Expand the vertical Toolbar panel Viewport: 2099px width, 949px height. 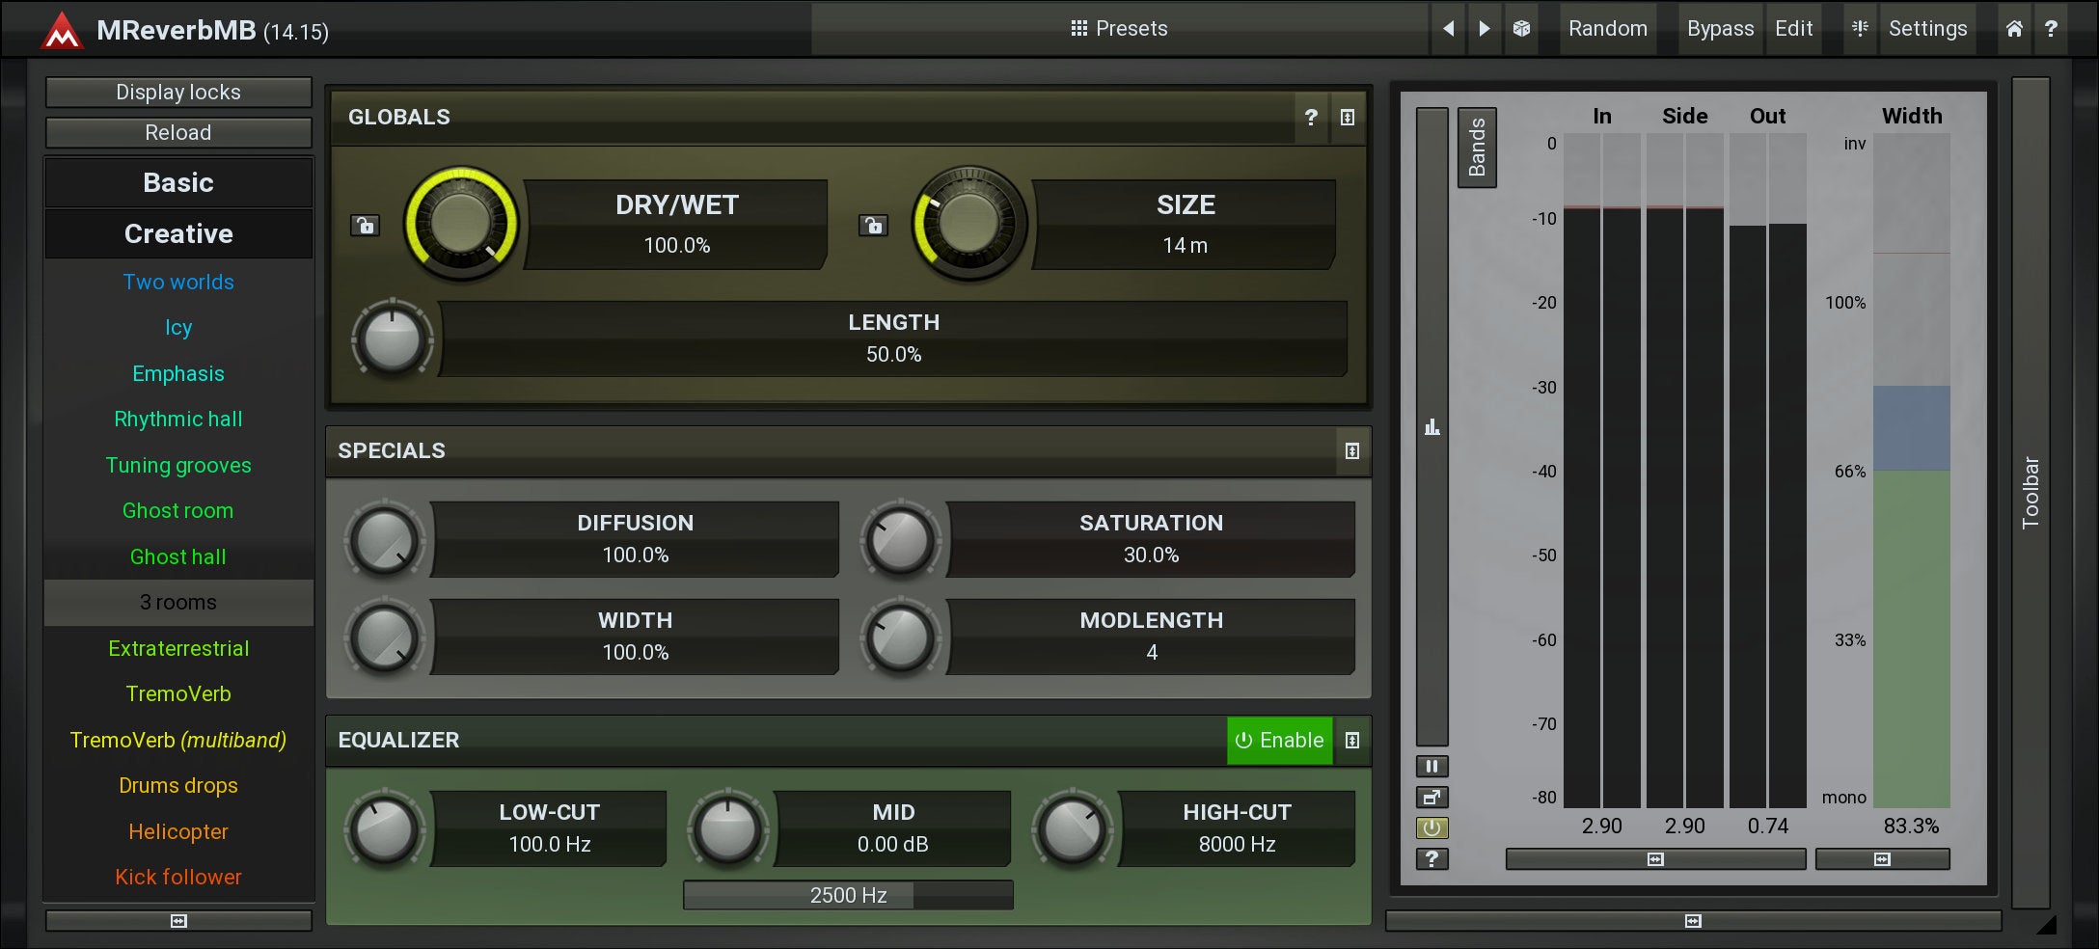tap(2031, 492)
